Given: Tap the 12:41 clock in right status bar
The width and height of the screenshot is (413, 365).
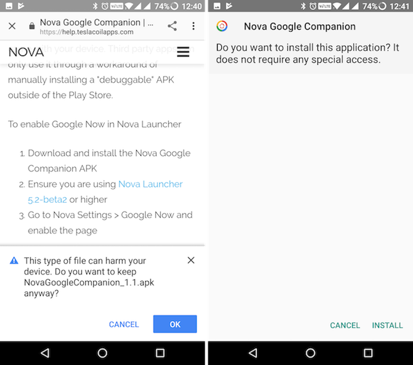Looking at the screenshot, I should (399, 6).
